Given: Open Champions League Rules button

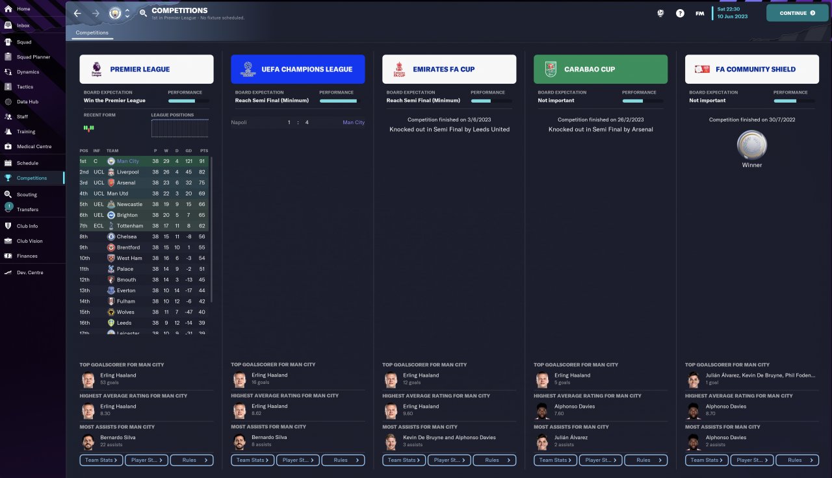Looking at the screenshot, I should click(343, 460).
